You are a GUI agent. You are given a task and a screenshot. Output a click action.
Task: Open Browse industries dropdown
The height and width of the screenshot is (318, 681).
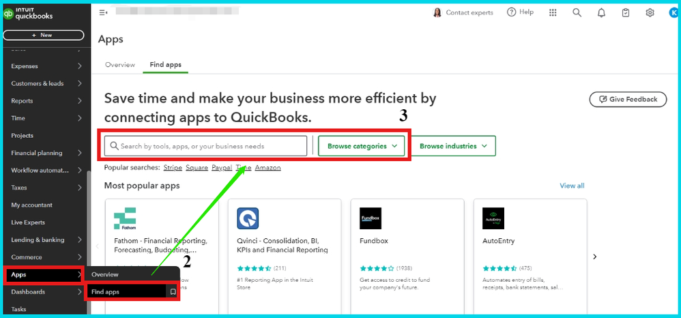[x=452, y=146]
